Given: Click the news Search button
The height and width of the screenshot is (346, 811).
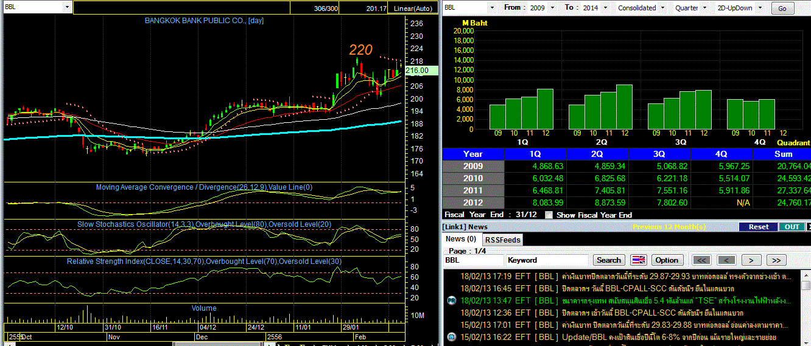Looking at the screenshot, I should [609, 260].
